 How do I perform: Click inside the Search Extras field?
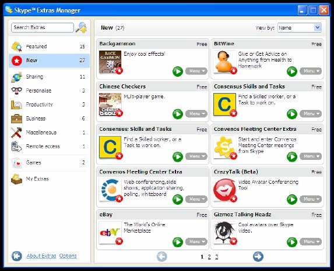(43, 28)
